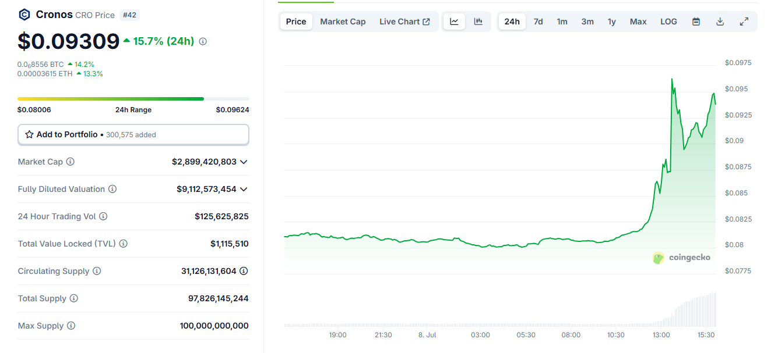
Task: Show Market Cap info tooltip icon
Action: point(71,162)
